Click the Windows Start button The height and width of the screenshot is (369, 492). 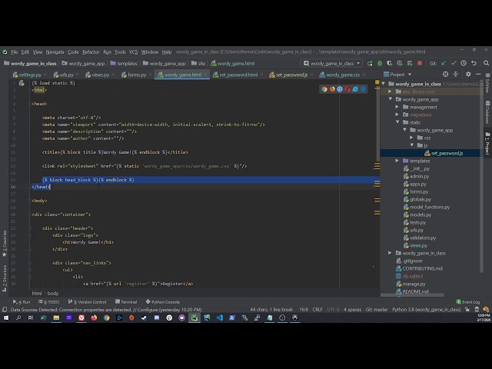(6, 317)
